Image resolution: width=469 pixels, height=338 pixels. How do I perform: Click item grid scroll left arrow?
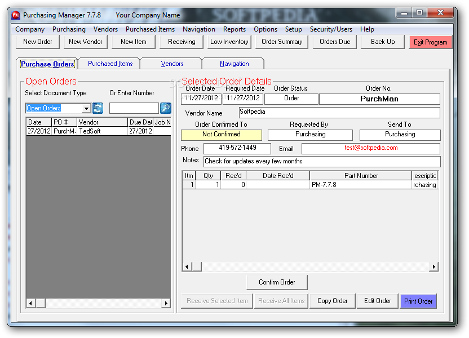point(187,266)
